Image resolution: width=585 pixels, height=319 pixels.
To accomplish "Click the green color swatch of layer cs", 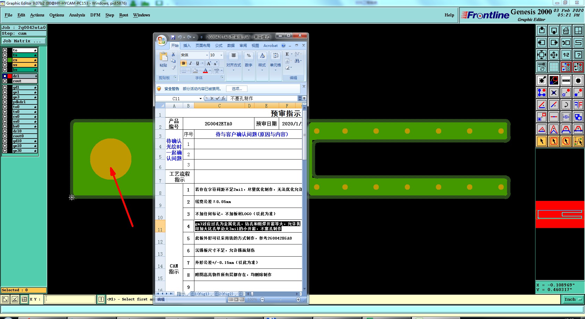I will (10, 60).
